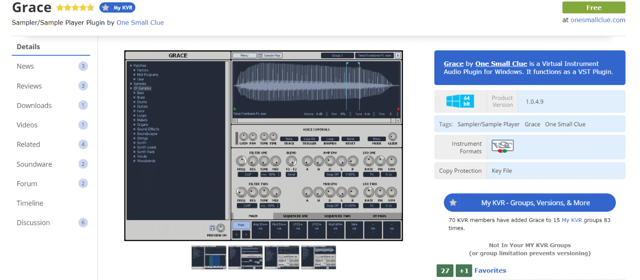Open the My KVR link in members text
640x280 pixels.
click(572, 220)
